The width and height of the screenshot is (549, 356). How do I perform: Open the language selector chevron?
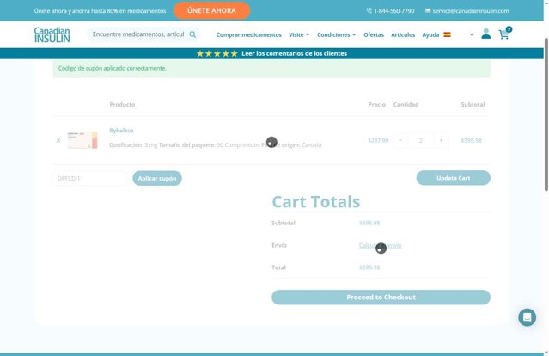click(x=472, y=34)
